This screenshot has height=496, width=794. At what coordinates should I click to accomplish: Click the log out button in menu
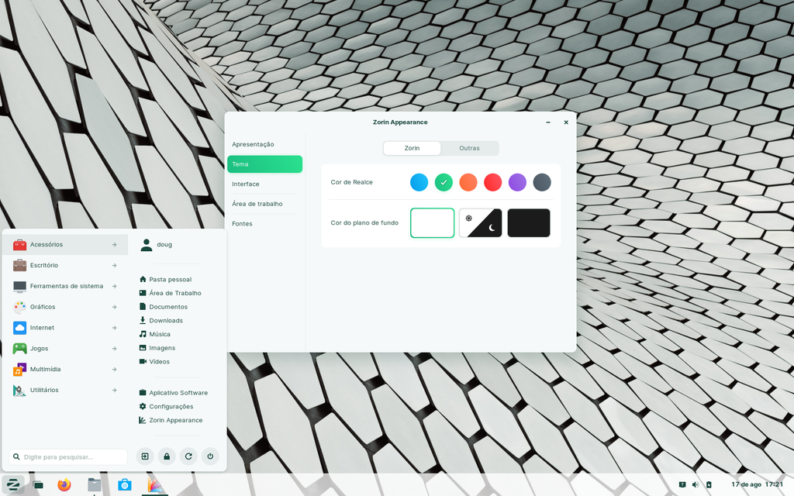coord(145,456)
